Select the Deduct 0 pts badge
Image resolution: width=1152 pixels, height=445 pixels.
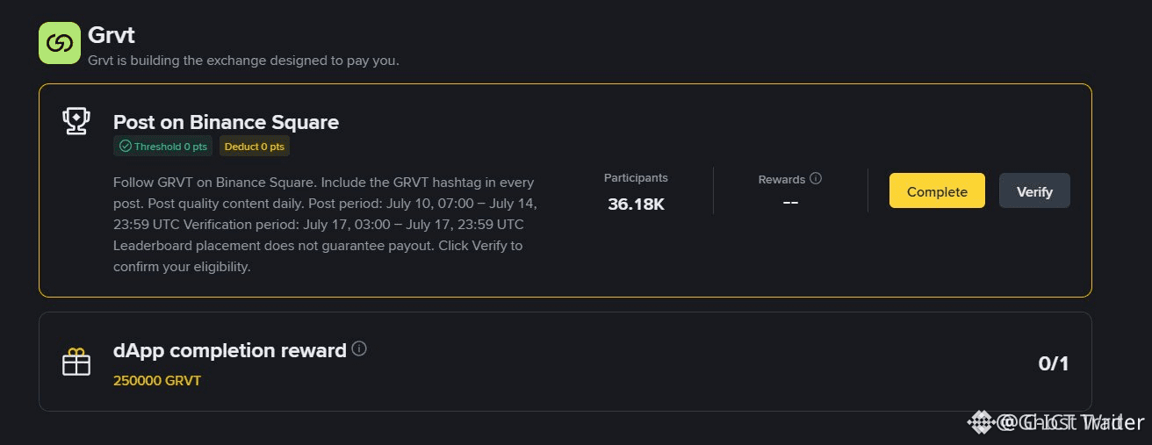tap(255, 147)
